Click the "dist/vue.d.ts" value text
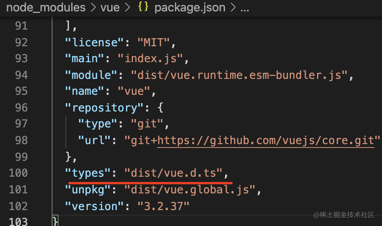The width and height of the screenshot is (382, 226). tap(173, 173)
